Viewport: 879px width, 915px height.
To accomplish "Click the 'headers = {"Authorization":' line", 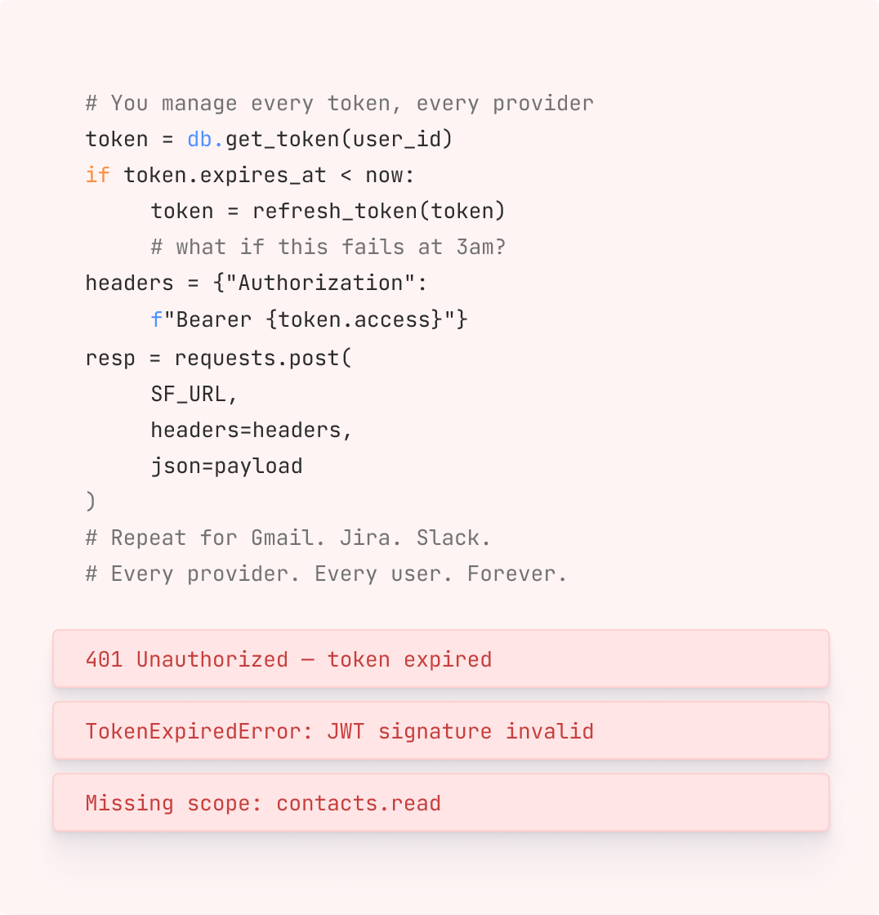I will click(x=257, y=283).
